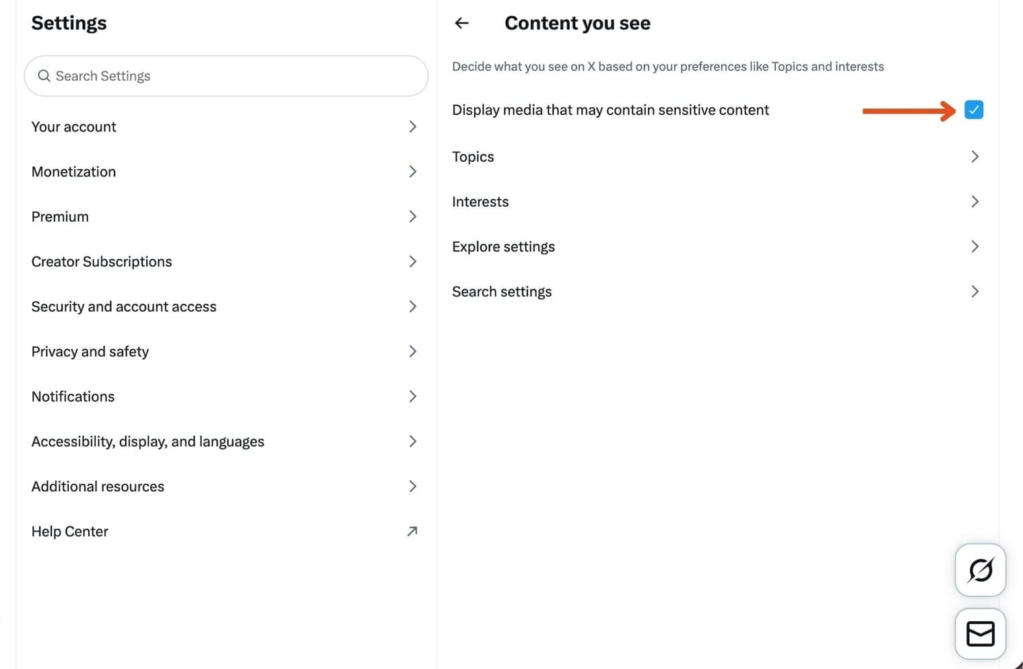Open Accessibility, display, and languages
Viewport: 1023px width, 669px height.
click(x=147, y=441)
